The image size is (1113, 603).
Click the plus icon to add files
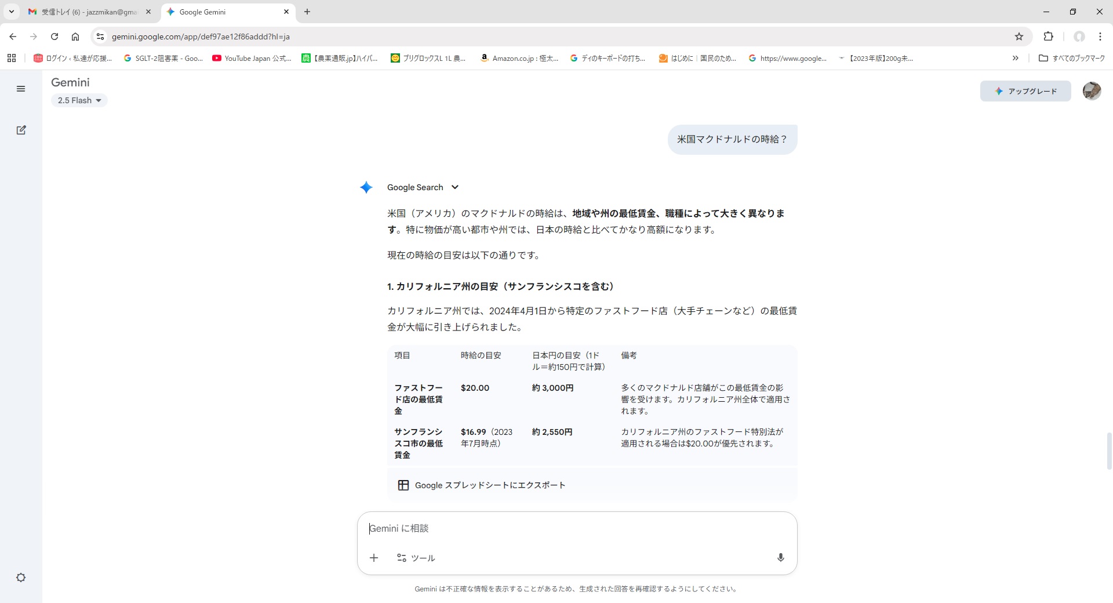click(374, 558)
